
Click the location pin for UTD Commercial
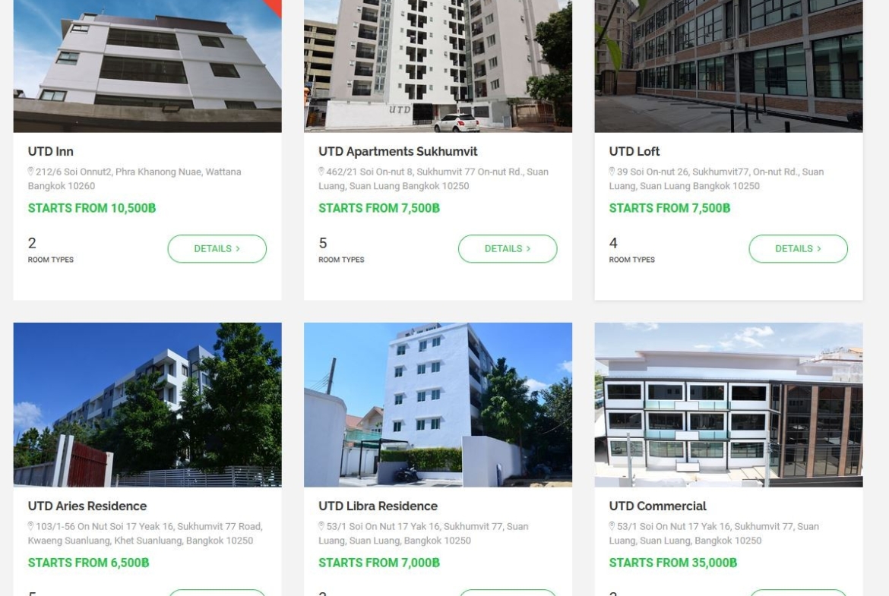[612, 525]
